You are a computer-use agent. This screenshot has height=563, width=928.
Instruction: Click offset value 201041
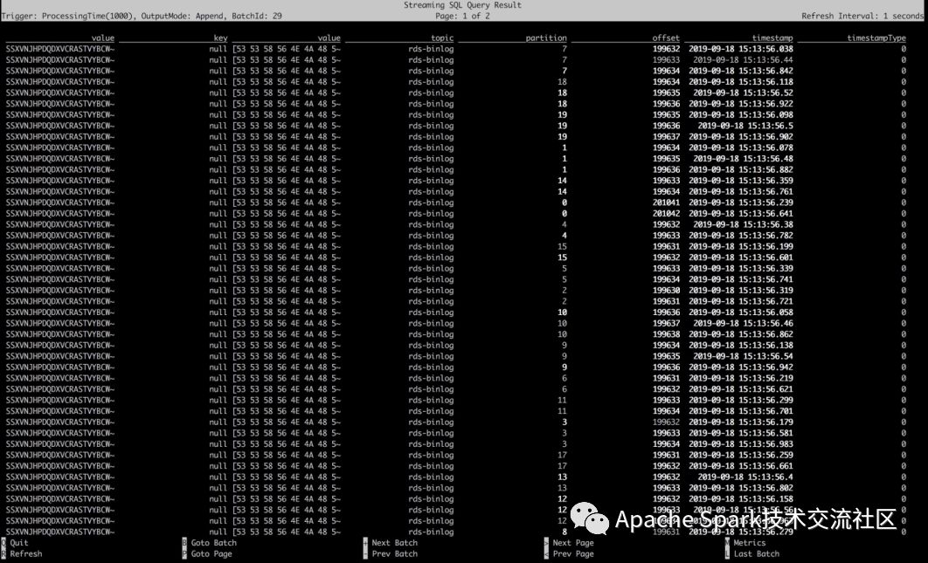pos(667,203)
